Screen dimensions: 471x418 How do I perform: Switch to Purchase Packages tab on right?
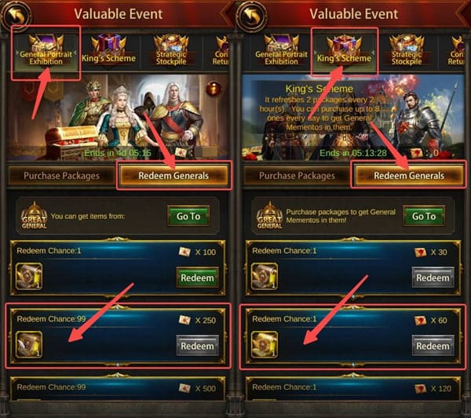pos(297,176)
